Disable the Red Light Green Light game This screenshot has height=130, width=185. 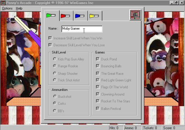pos(98,80)
